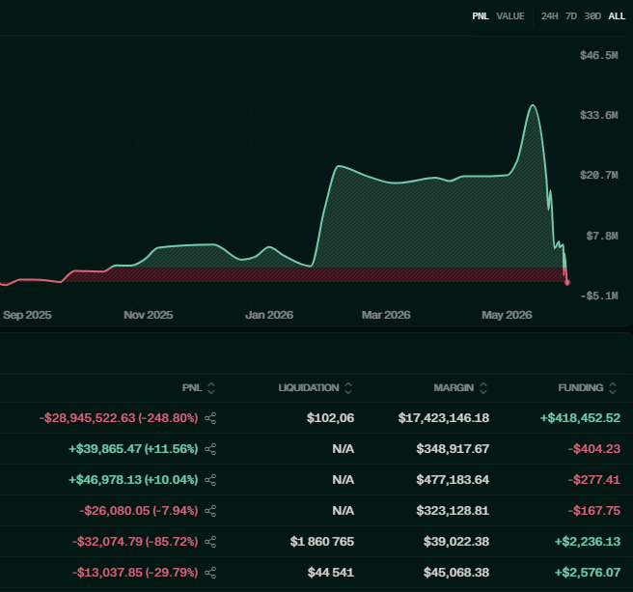633x592 pixels.
Task: Click the -$167.75 funding value
Action: coord(593,511)
